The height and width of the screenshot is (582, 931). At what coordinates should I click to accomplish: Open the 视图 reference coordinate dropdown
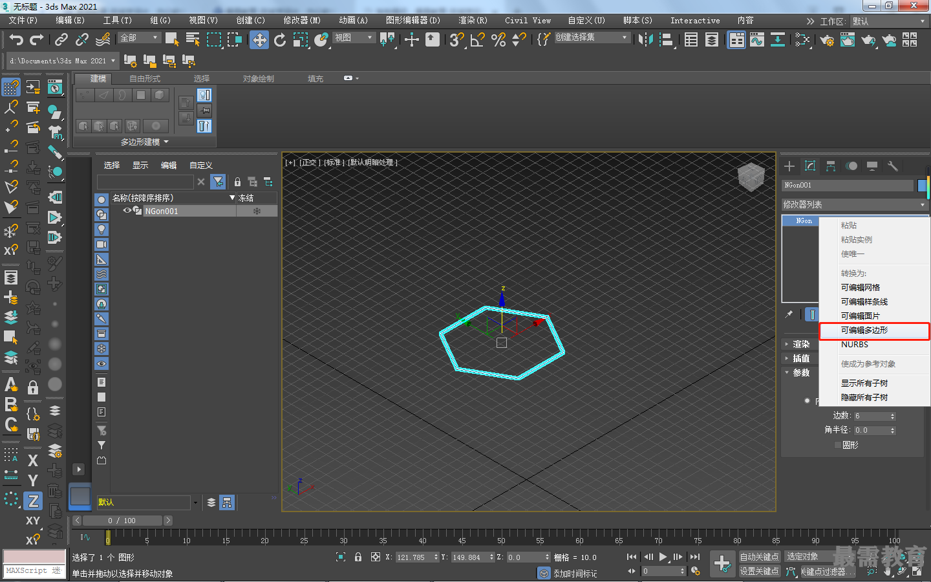pyautogui.click(x=354, y=38)
